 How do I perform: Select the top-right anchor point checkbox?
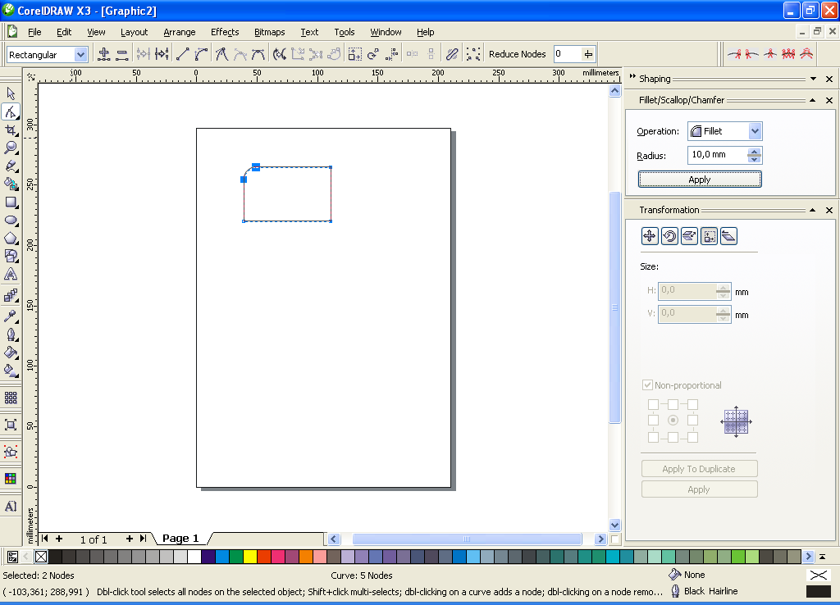pos(692,404)
